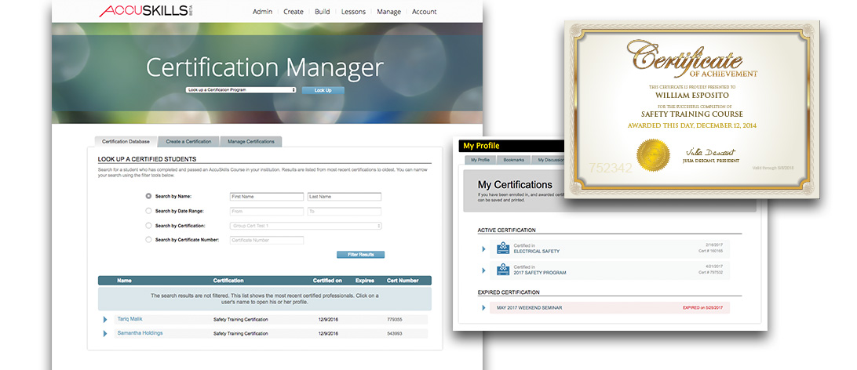Image resolution: width=857 pixels, height=370 pixels.
Task: Click the Filter Results button
Action: coord(360,255)
